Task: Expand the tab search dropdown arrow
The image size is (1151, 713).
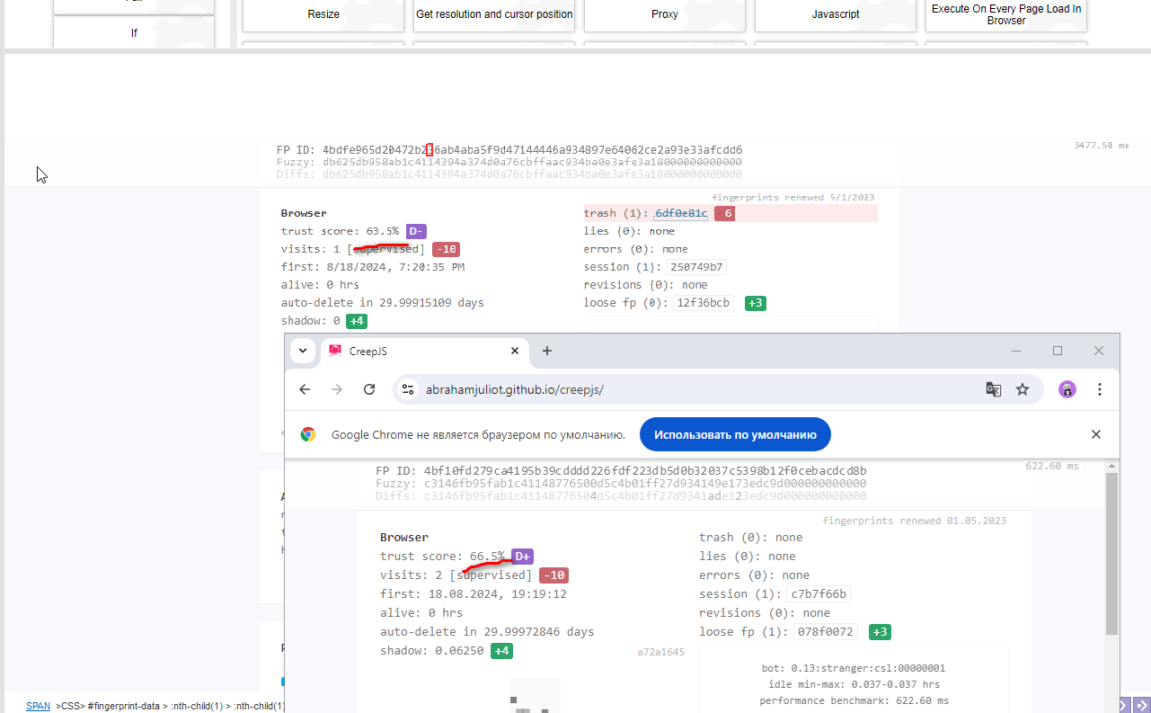Action: [304, 351]
